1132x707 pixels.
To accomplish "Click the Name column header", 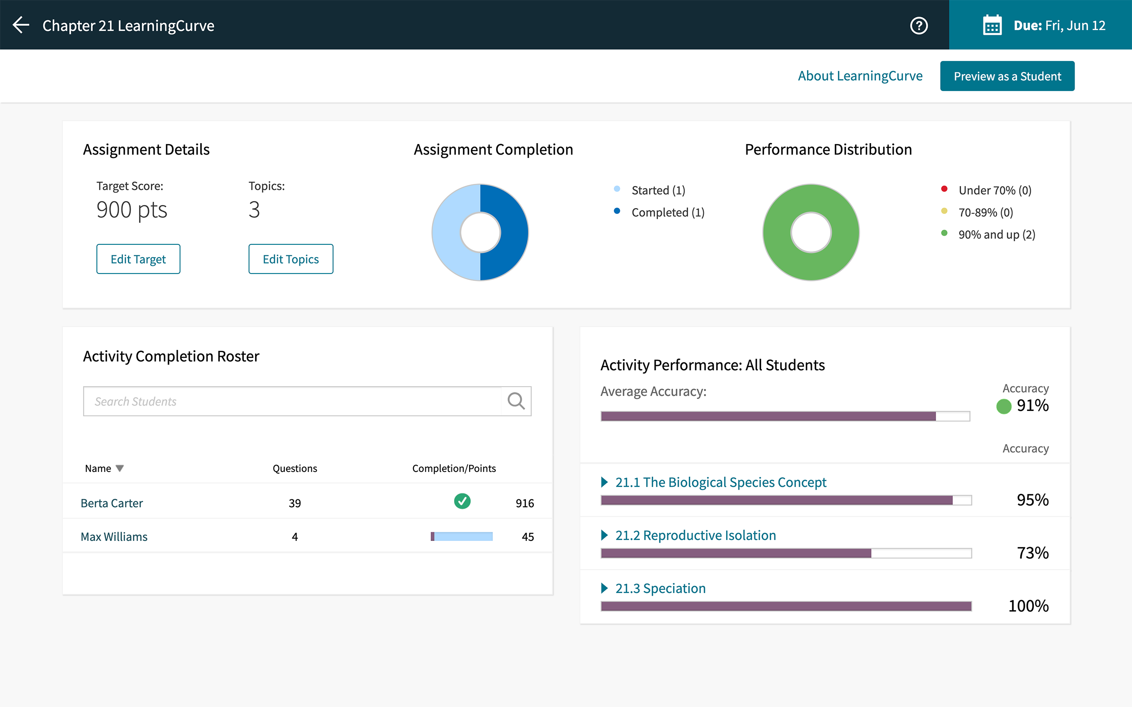I will click(98, 468).
